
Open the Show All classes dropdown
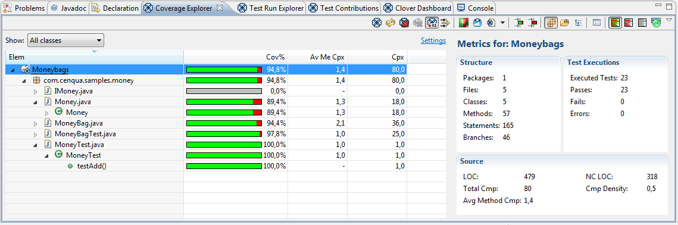coord(65,40)
